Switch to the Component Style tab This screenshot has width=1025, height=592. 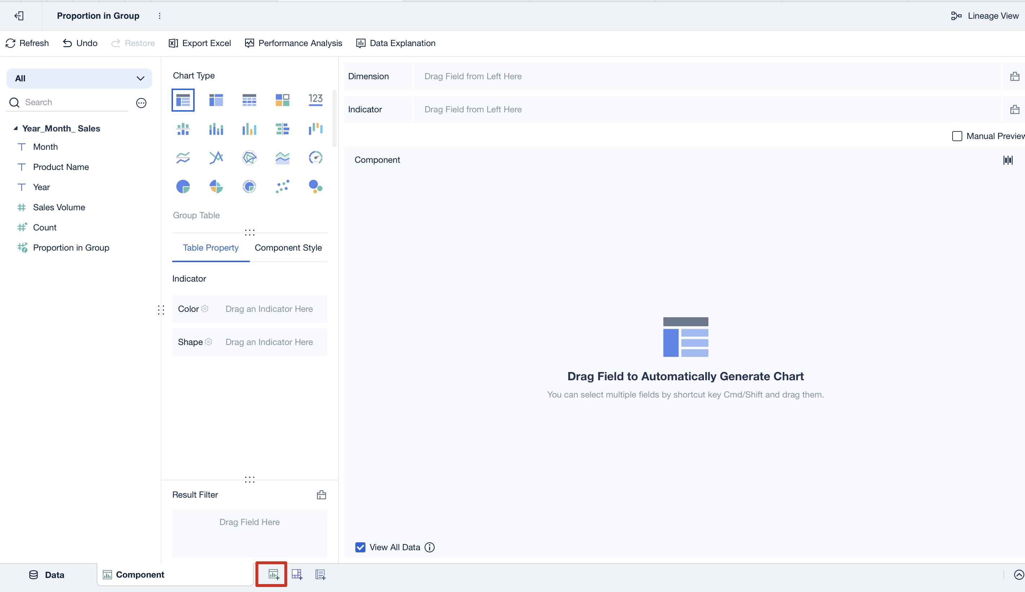click(x=288, y=247)
